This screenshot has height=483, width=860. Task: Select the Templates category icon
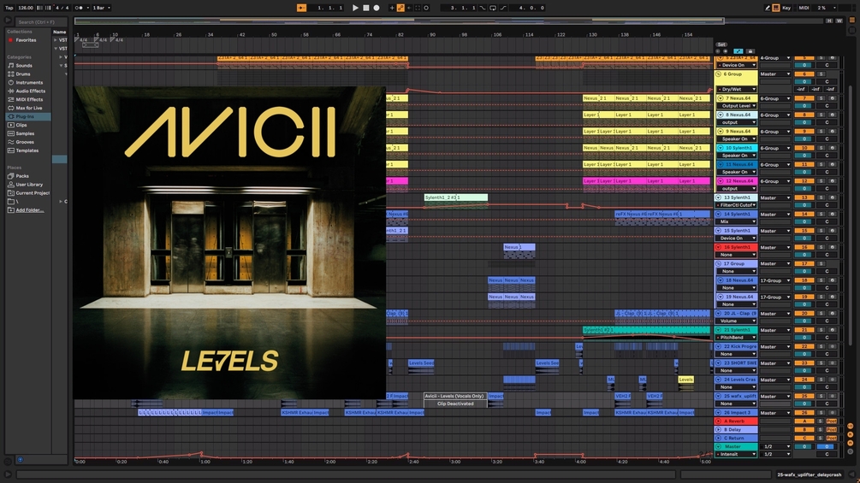tap(11, 150)
